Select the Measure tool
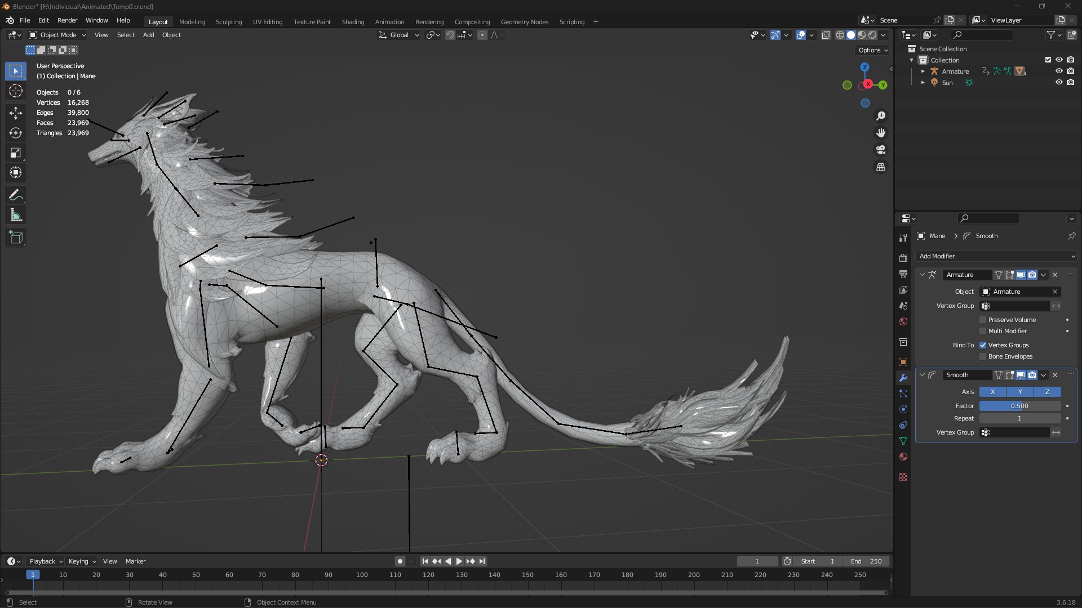The width and height of the screenshot is (1082, 608). (16, 216)
